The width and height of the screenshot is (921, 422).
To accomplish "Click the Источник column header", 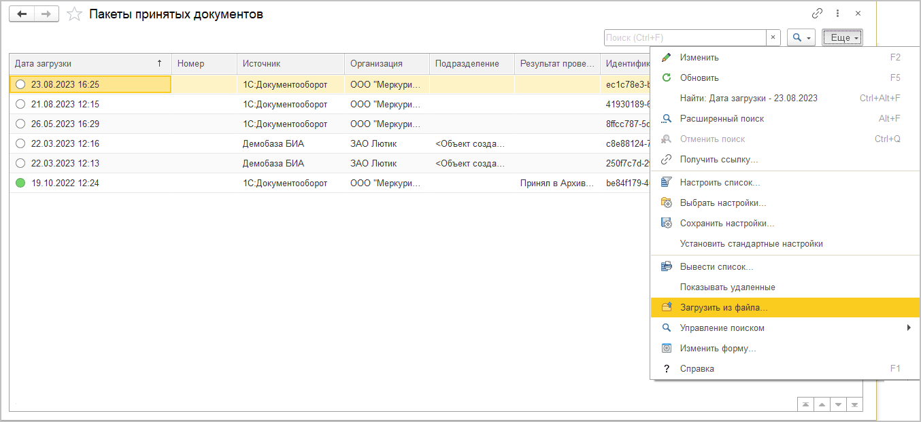I will click(262, 64).
